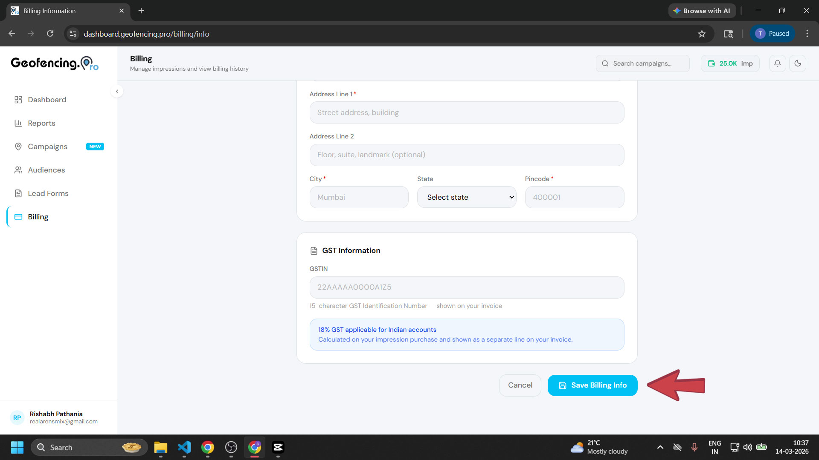Open the Audiences section

pyautogui.click(x=46, y=170)
